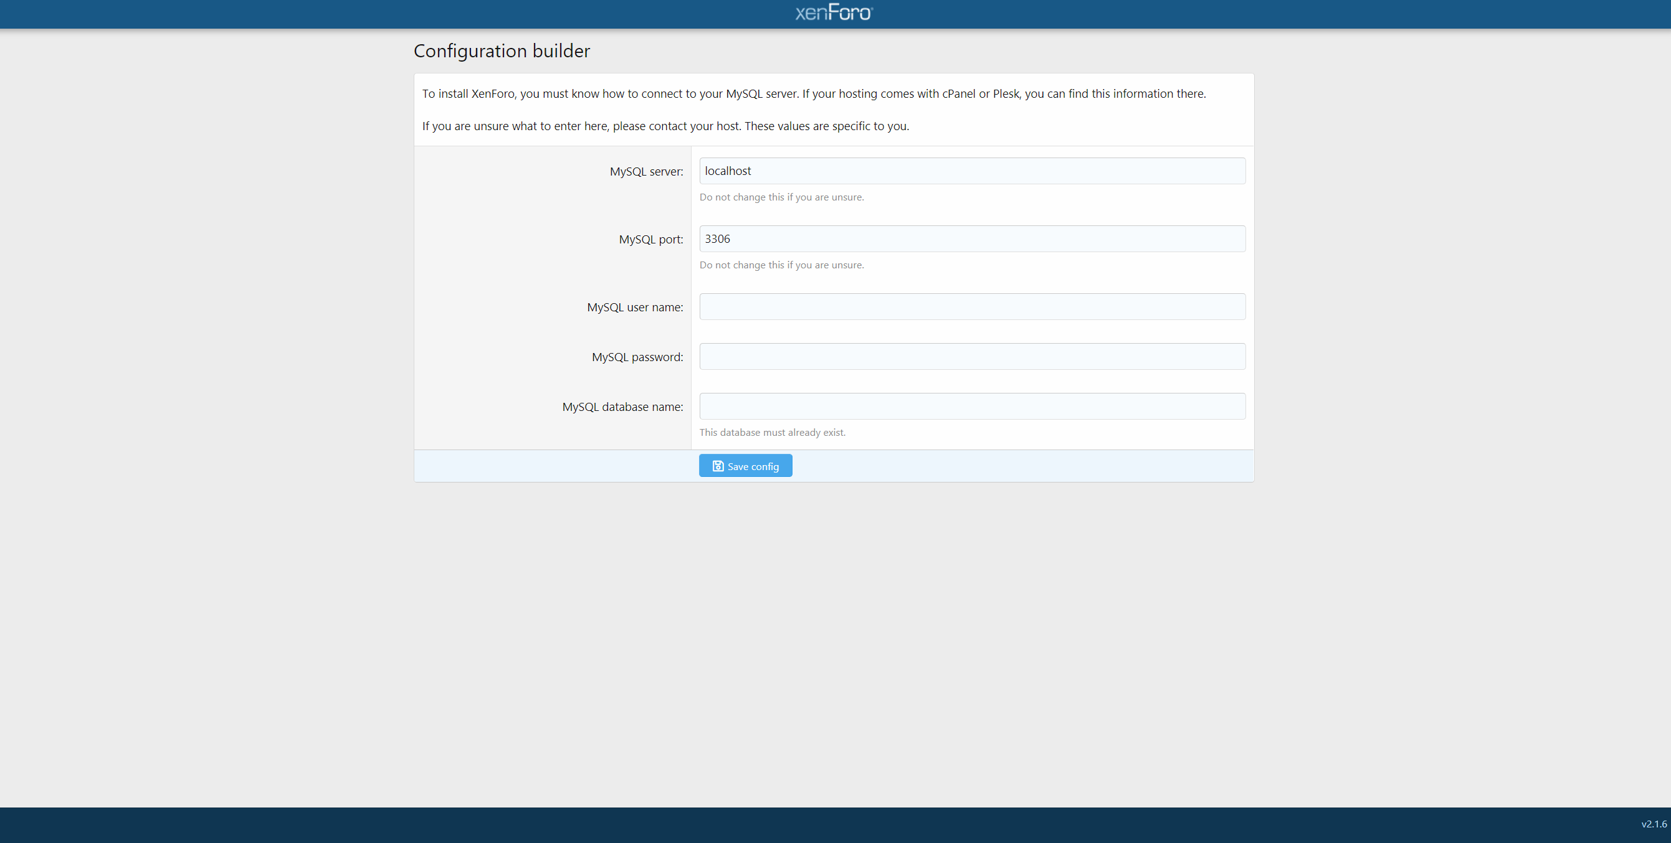This screenshot has width=1671, height=843.
Task: Click the hint 'This database must already exist.'
Action: click(x=772, y=433)
